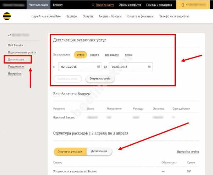Screen dimensions: 213x175
Task: Click the Beeline striped logo
Action: 6,17
